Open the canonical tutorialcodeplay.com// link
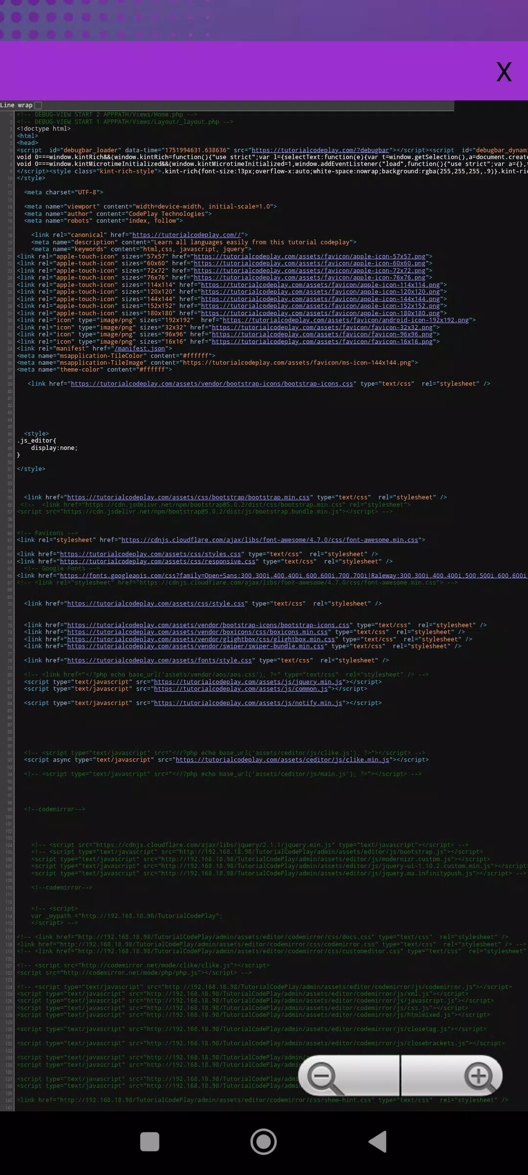Viewport: 528px width, 1175px height. pos(187,235)
